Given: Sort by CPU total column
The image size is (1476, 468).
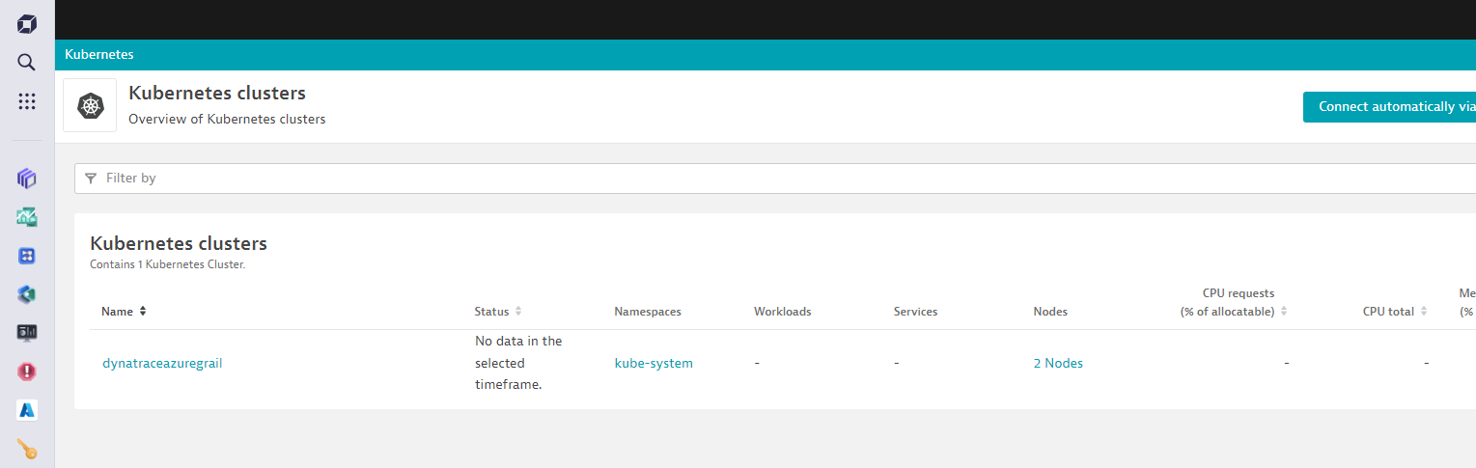Looking at the screenshot, I should [1394, 312].
